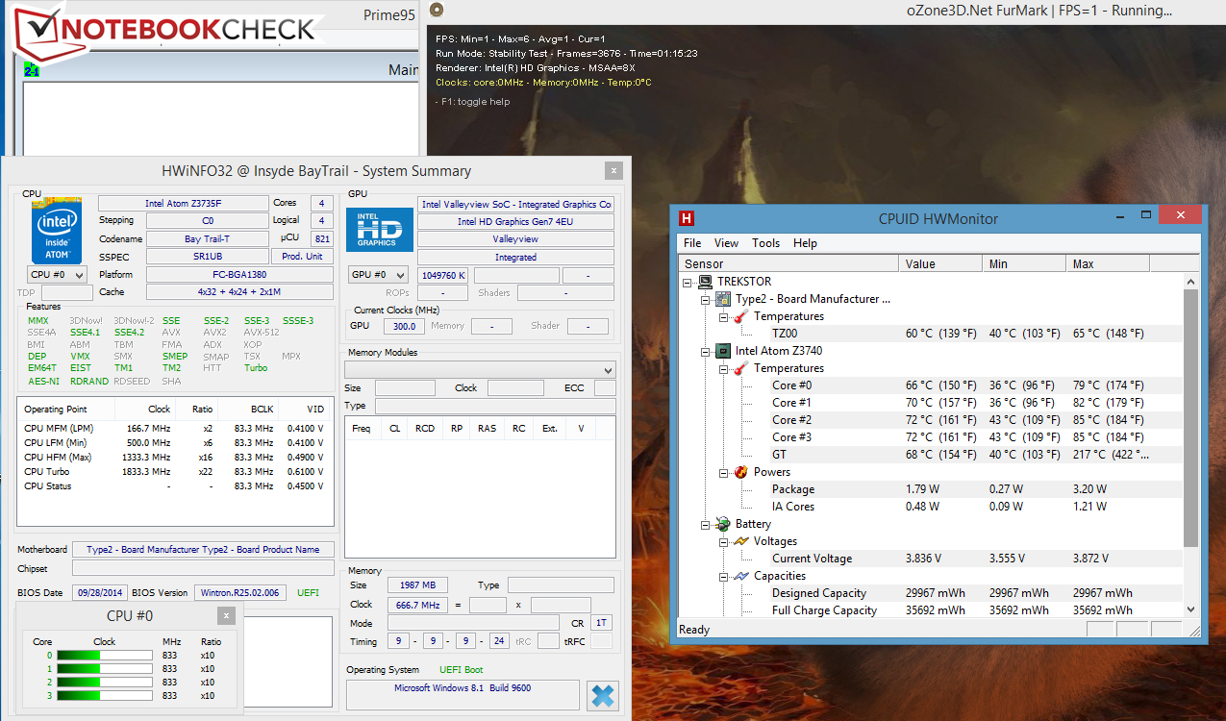1226x721 pixels.
Task: Click the BIOS Date 09/28/2014 field
Action: [x=99, y=592]
